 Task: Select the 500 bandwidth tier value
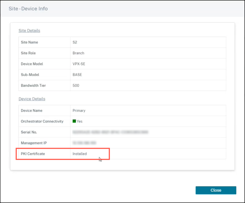(76, 85)
